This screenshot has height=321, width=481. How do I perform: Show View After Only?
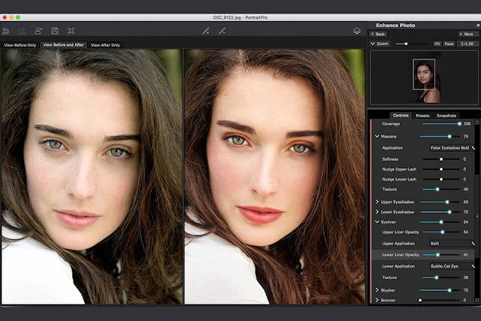(x=105, y=45)
